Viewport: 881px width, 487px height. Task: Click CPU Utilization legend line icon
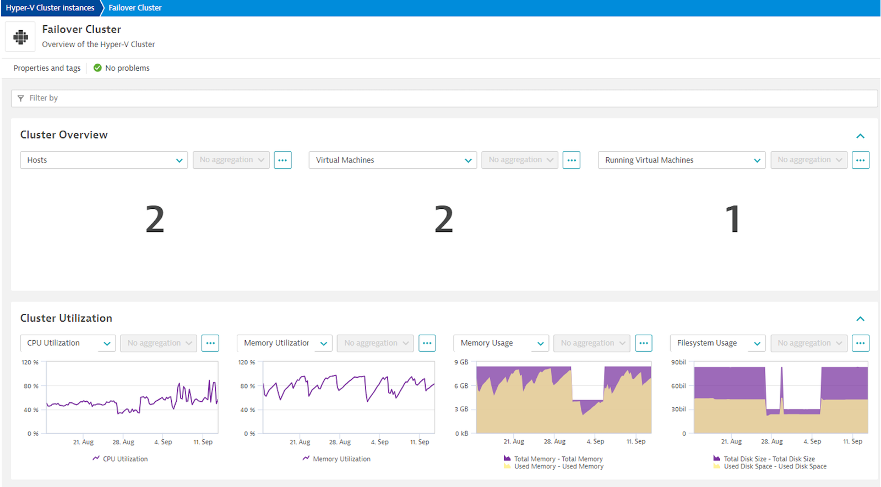pos(96,458)
